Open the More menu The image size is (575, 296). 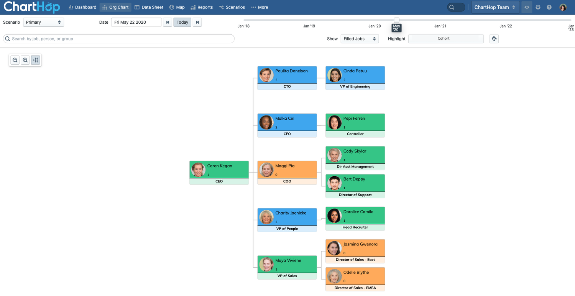point(260,7)
